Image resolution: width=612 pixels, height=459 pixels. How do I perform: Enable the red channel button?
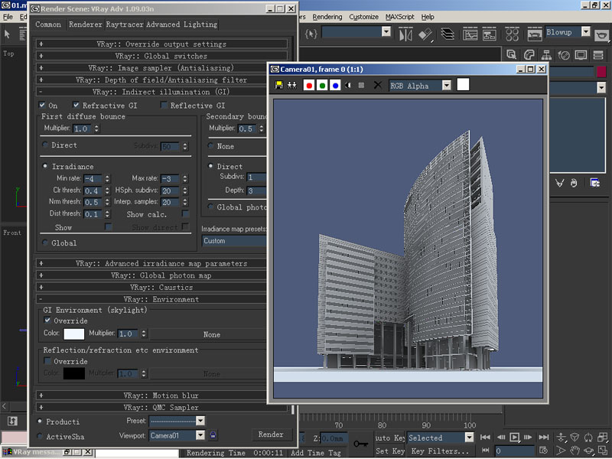pyautogui.click(x=309, y=85)
